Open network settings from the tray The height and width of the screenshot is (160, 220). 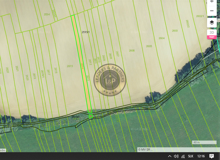click(x=183, y=156)
